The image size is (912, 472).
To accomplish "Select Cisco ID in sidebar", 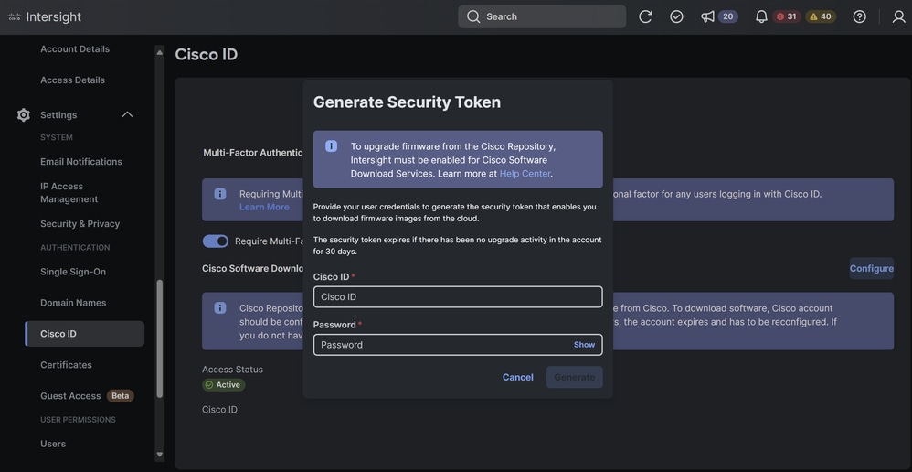I will click(x=85, y=334).
